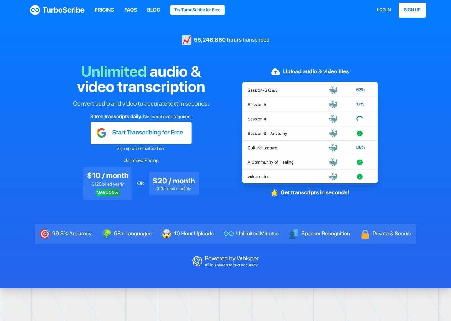Click the red chart icon beside hours transcribed
Image resolution: width=451 pixels, height=321 pixels.
tap(187, 40)
